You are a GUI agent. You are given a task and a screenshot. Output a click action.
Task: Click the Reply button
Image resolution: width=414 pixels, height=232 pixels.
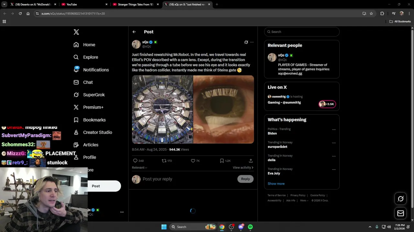[245, 179]
